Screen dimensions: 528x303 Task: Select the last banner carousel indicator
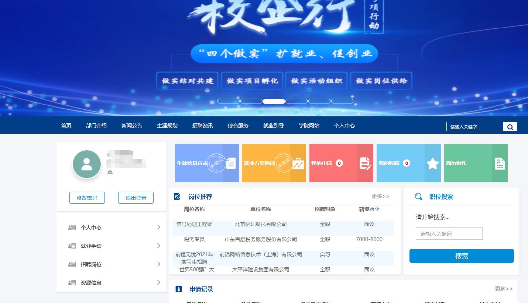point(342,101)
